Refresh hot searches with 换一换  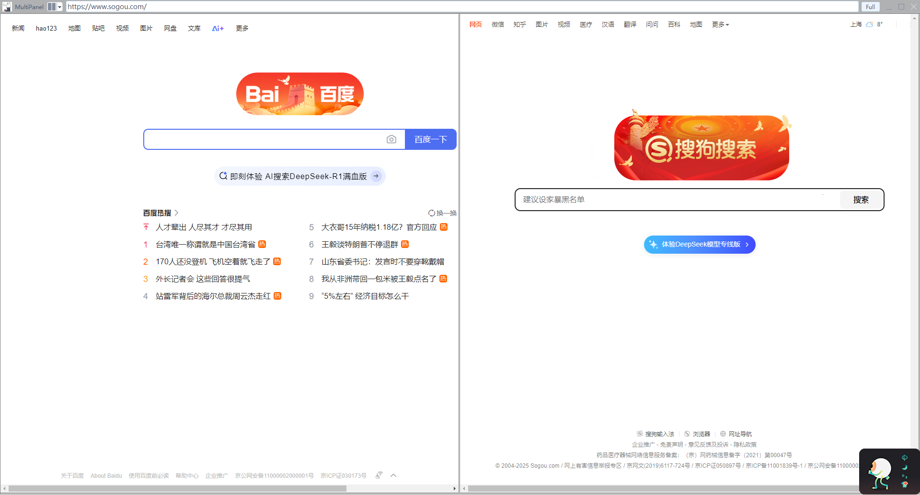pyautogui.click(x=442, y=213)
